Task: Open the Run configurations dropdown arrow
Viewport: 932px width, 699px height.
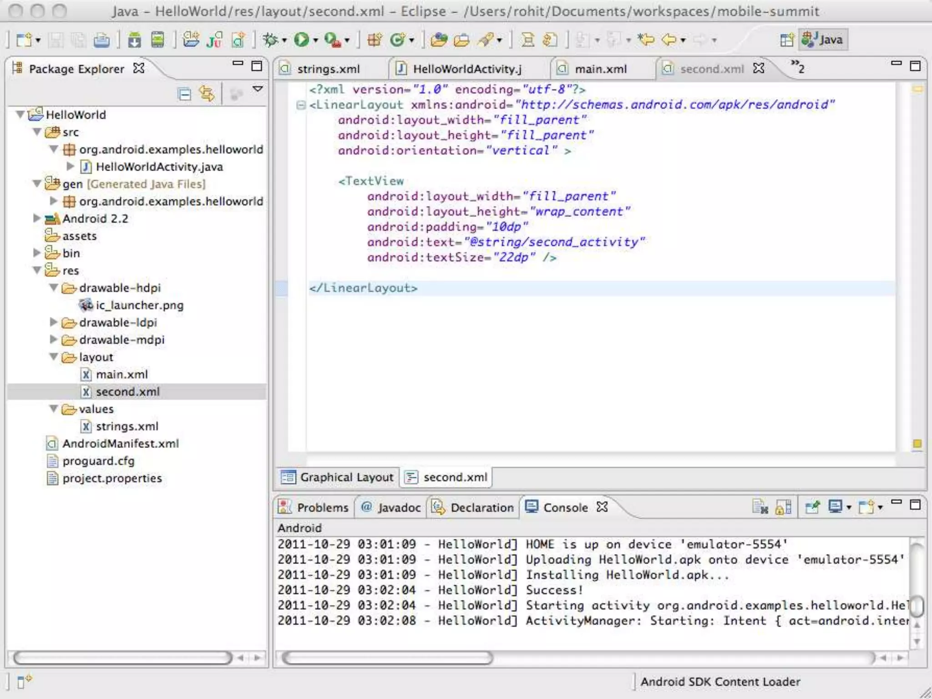Action: click(x=315, y=41)
